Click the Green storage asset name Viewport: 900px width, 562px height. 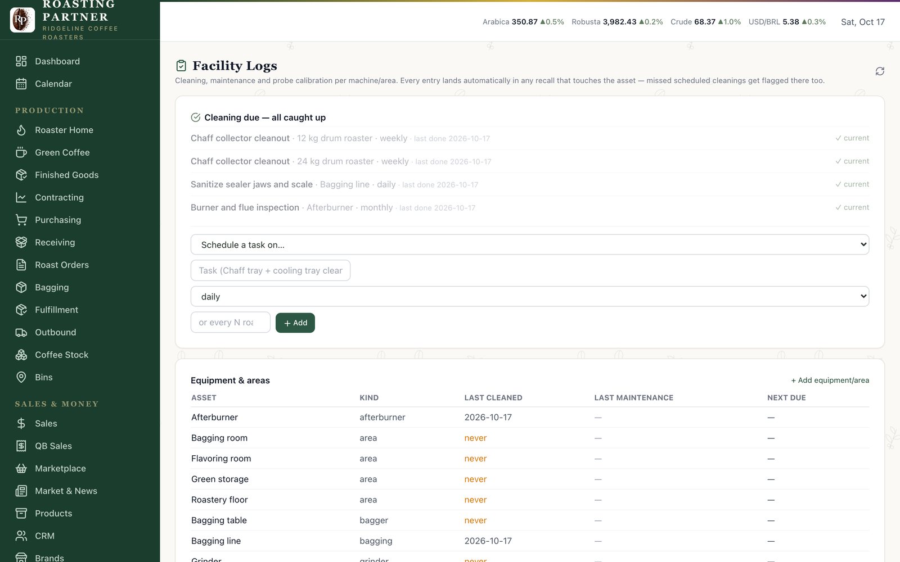pos(220,479)
